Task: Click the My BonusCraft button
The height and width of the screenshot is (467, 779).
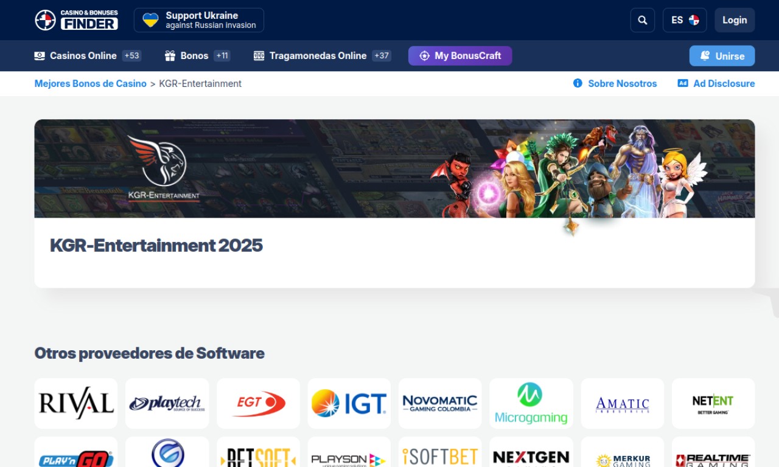Action: tap(460, 56)
